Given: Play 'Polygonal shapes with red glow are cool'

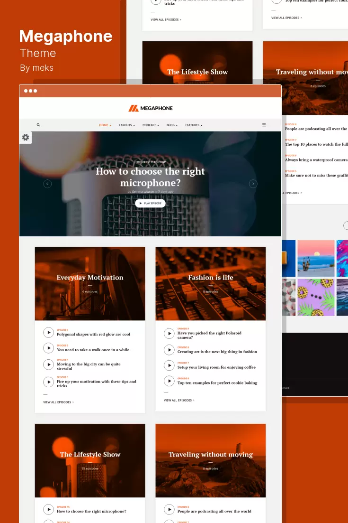Looking at the screenshot, I should pyautogui.click(x=49, y=333).
